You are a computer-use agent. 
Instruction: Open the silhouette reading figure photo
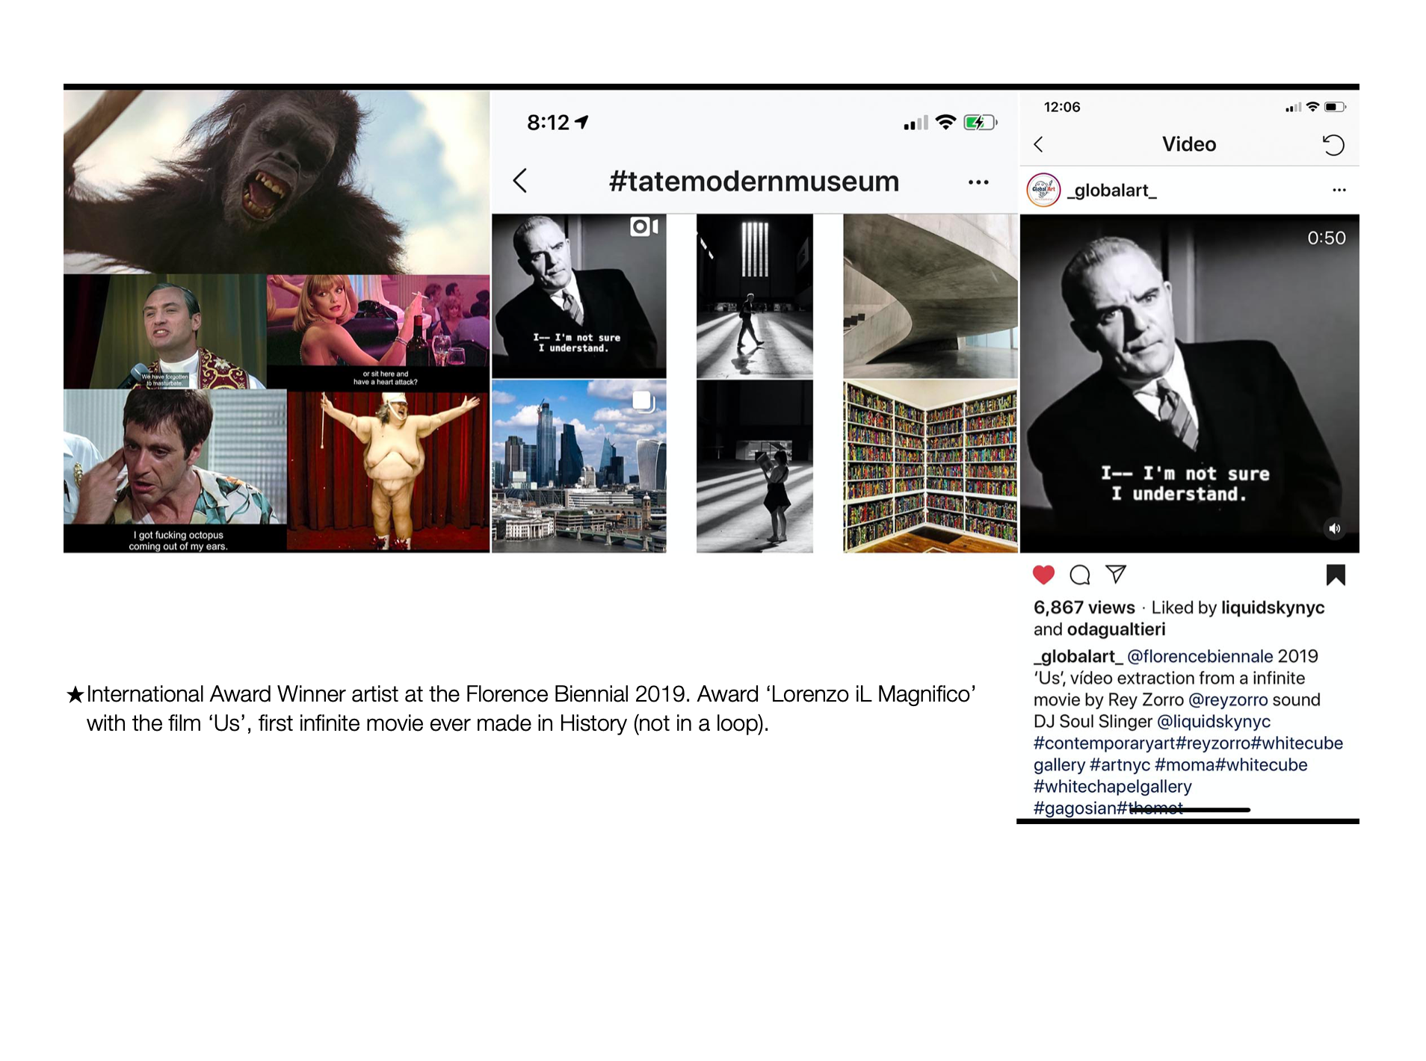754,466
